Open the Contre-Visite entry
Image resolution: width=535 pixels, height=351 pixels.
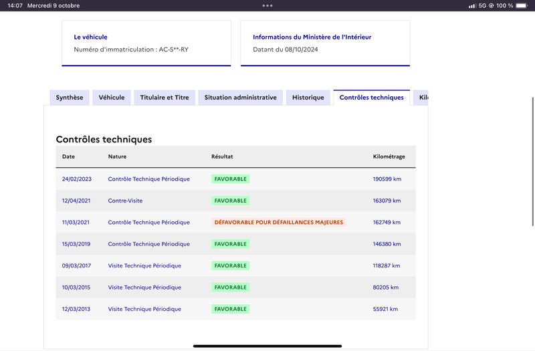click(x=125, y=201)
